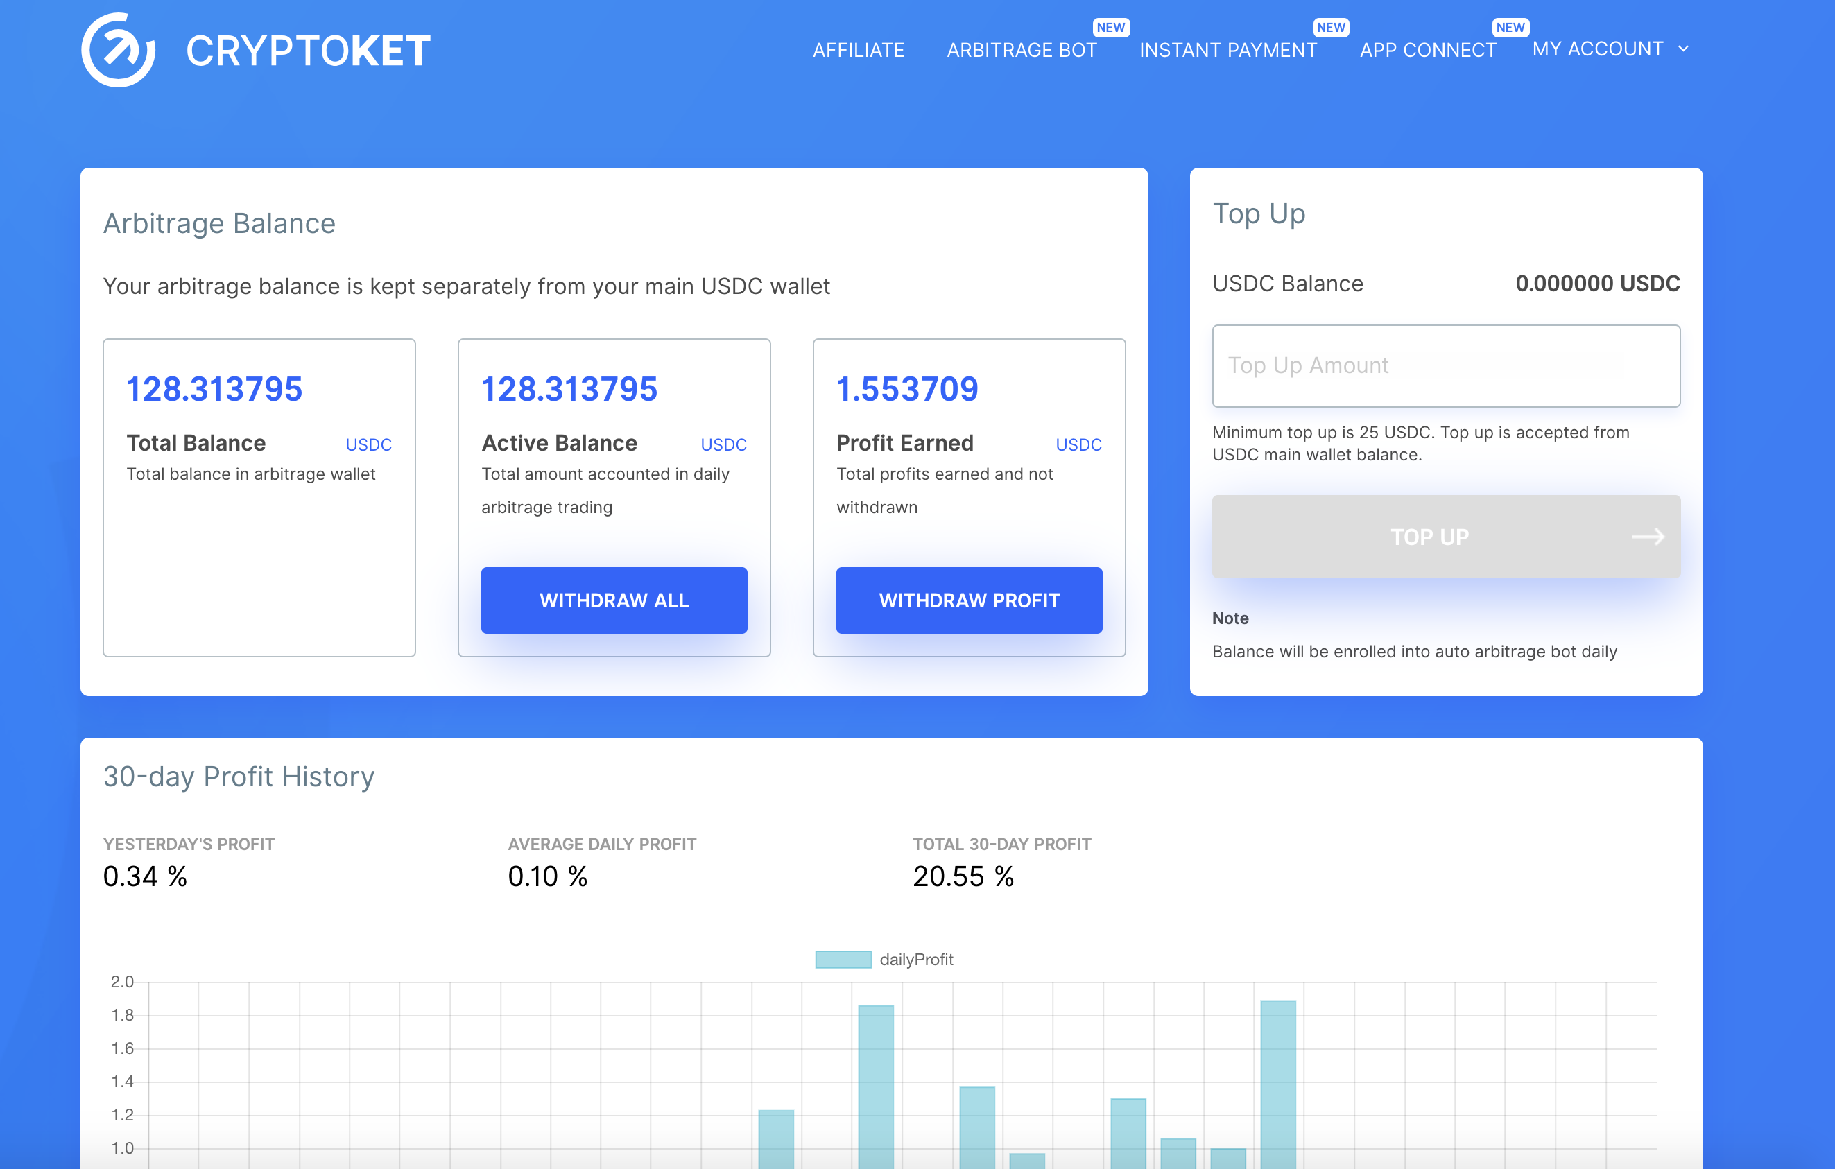The image size is (1835, 1169).
Task: Click the USDC label beside Profit Earned
Action: pyautogui.click(x=1078, y=445)
